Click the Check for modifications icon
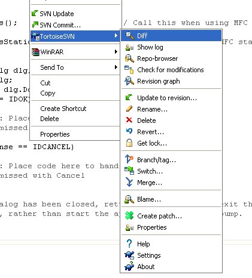 129,70
